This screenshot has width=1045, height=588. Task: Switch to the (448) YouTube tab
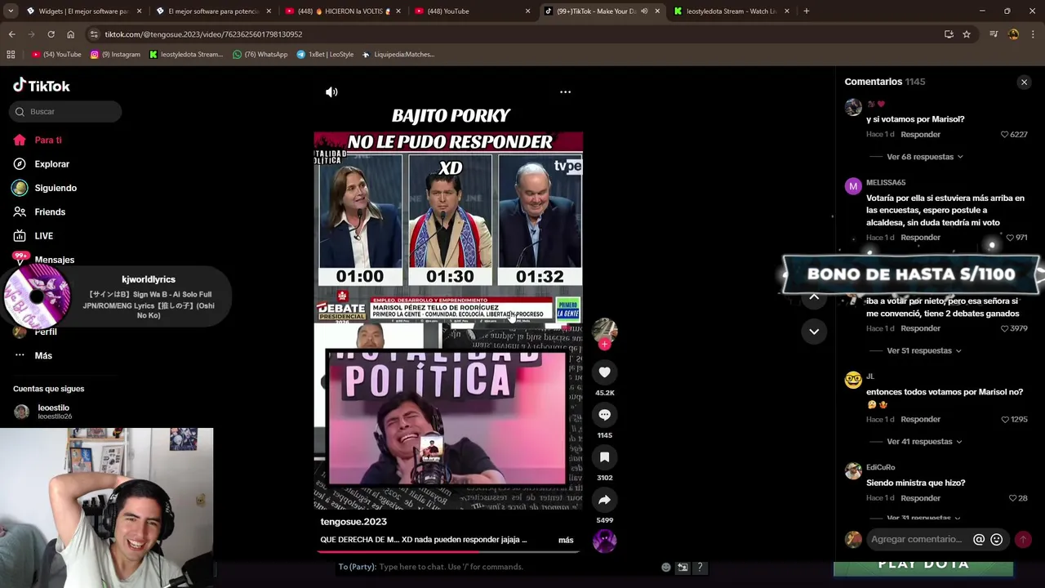point(471,11)
